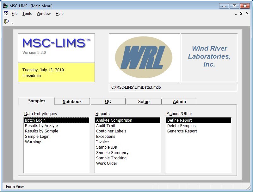Select Sample IDs report
The height and width of the screenshot is (192, 253).
(128, 147)
